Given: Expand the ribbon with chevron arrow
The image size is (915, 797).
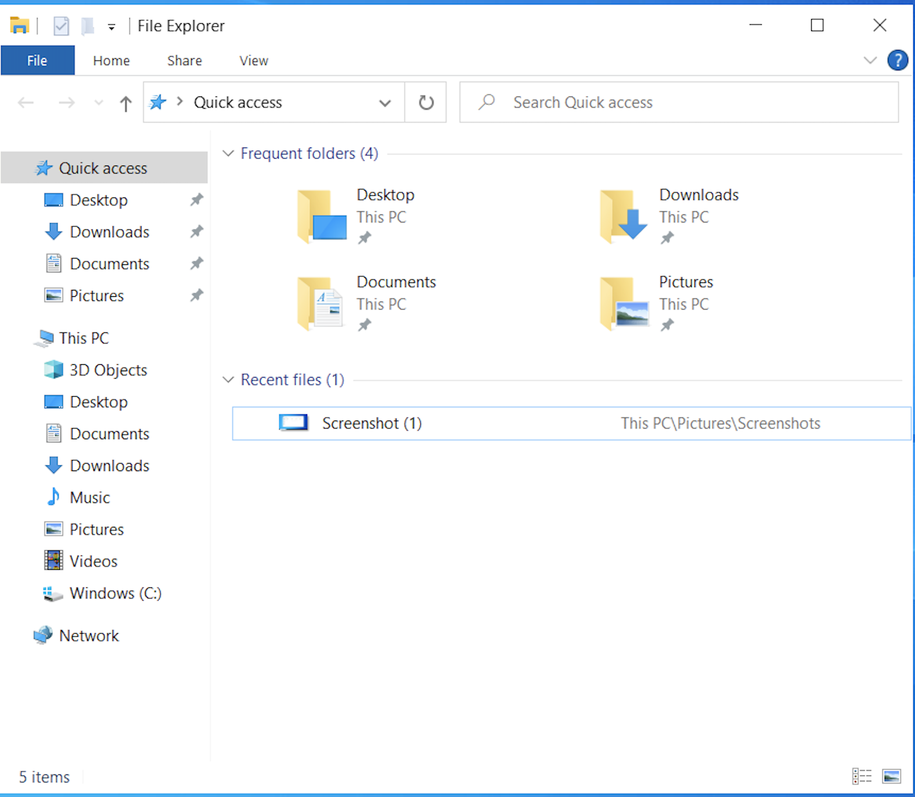Looking at the screenshot, I should 870,60.
